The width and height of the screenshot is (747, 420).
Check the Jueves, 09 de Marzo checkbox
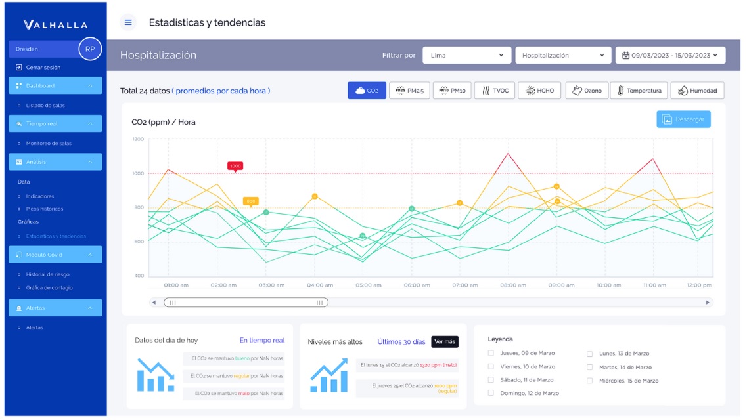point(491,353)
